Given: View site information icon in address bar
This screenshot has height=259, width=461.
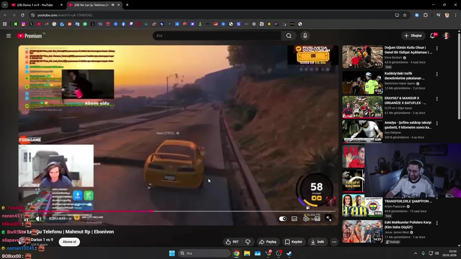Looking at the screenshot, I should [33, 15].
